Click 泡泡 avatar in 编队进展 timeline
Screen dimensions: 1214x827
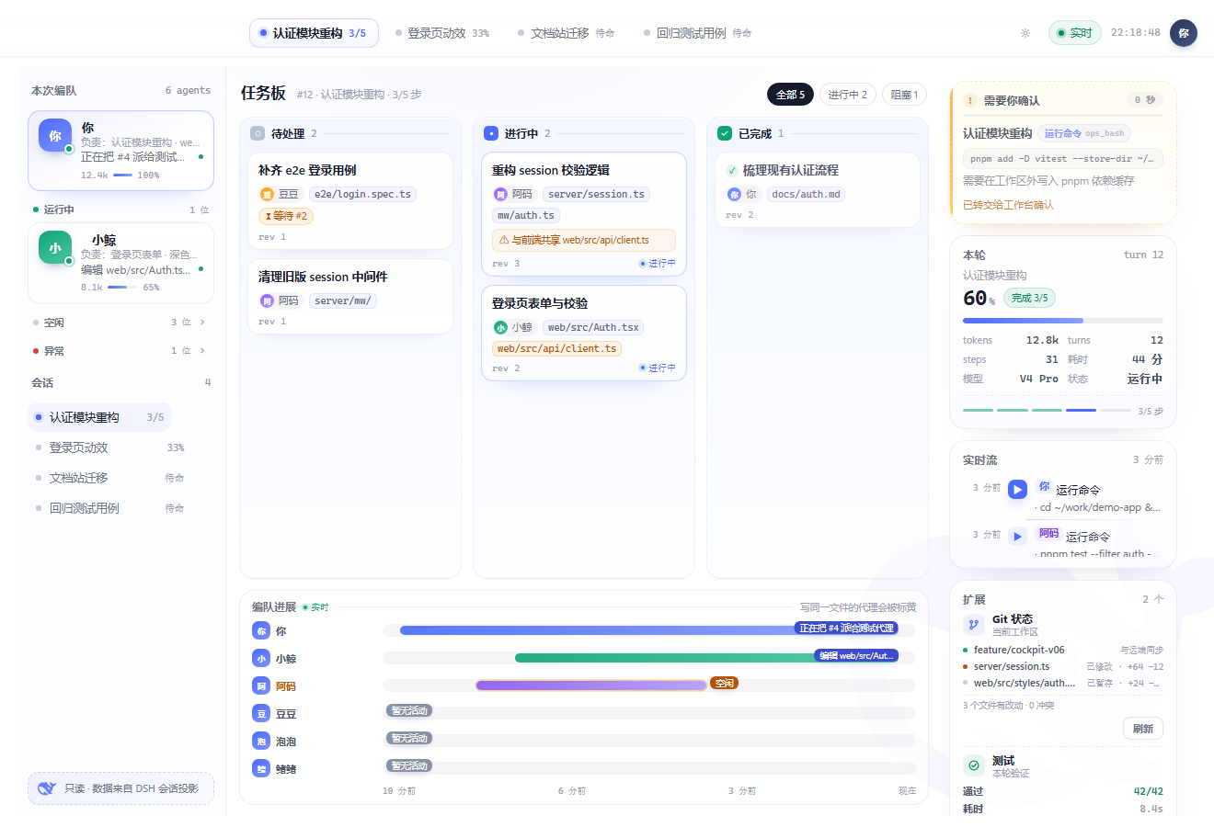(x=261, y=741)
